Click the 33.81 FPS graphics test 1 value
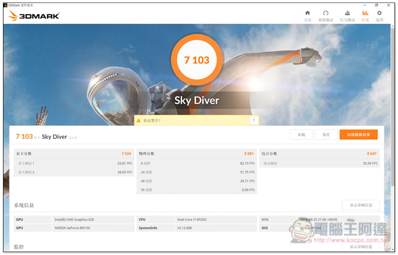Viewport: 398px width, 255px height. (x=125, y=163)
